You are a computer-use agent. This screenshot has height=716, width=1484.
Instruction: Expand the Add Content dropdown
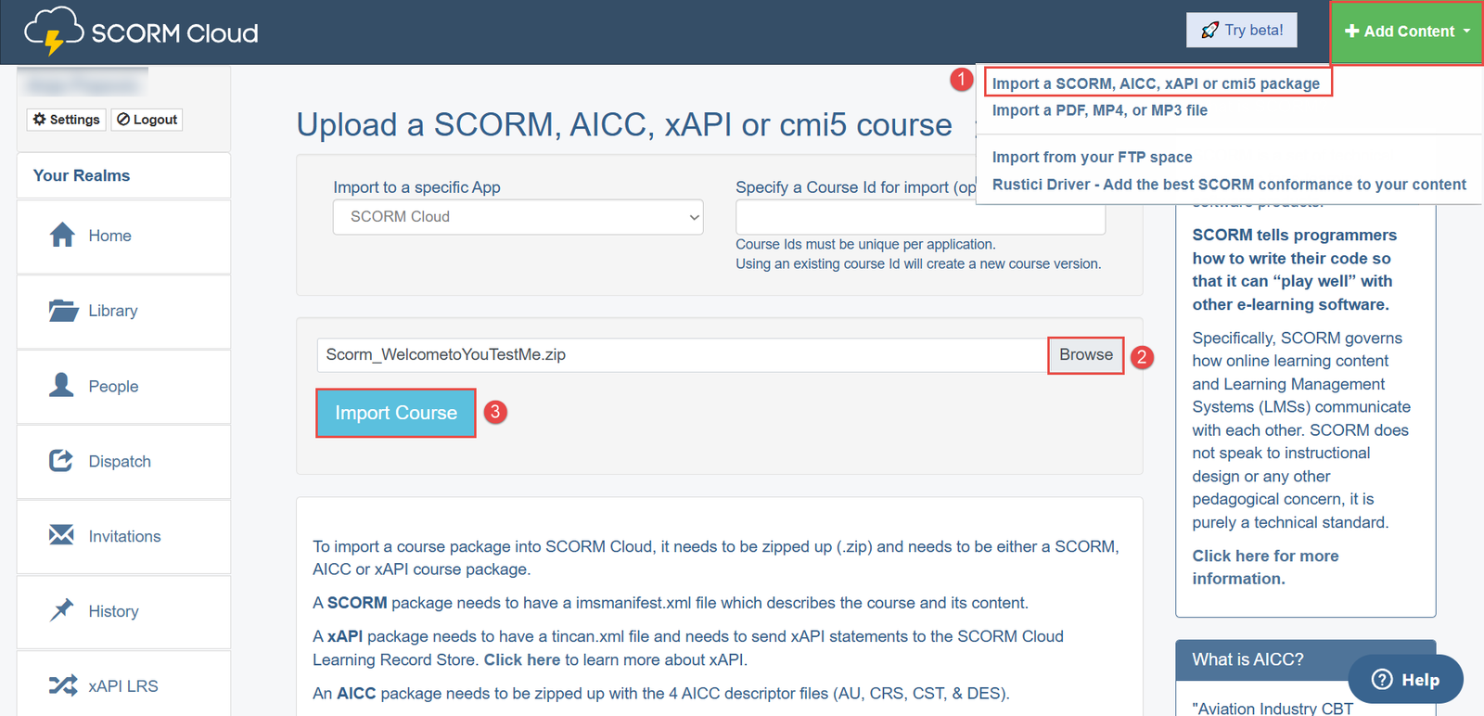[x=1406, y=32]
